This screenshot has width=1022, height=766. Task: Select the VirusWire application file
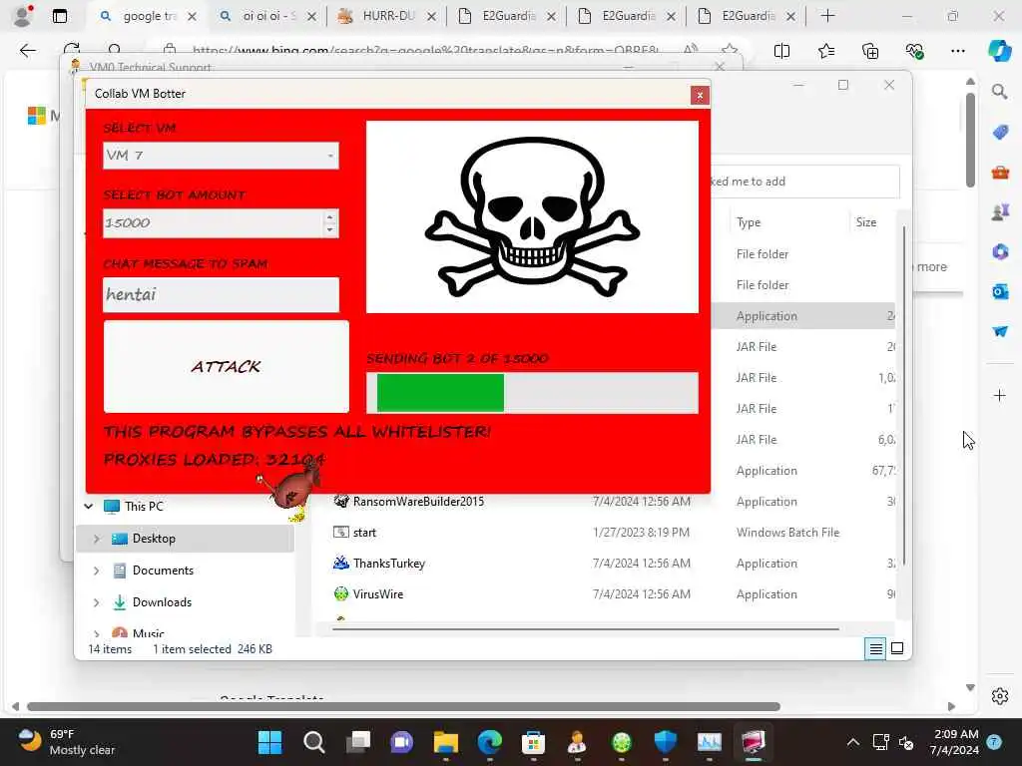(378, 594)
